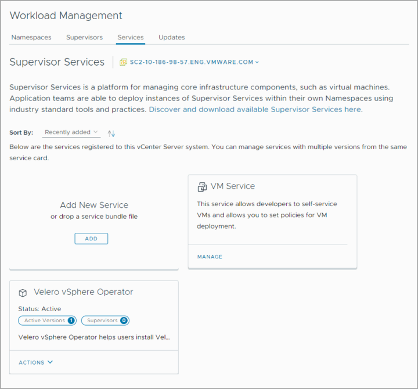
Task: Click the truncated Velero description text
Action: tap(94, 337)
